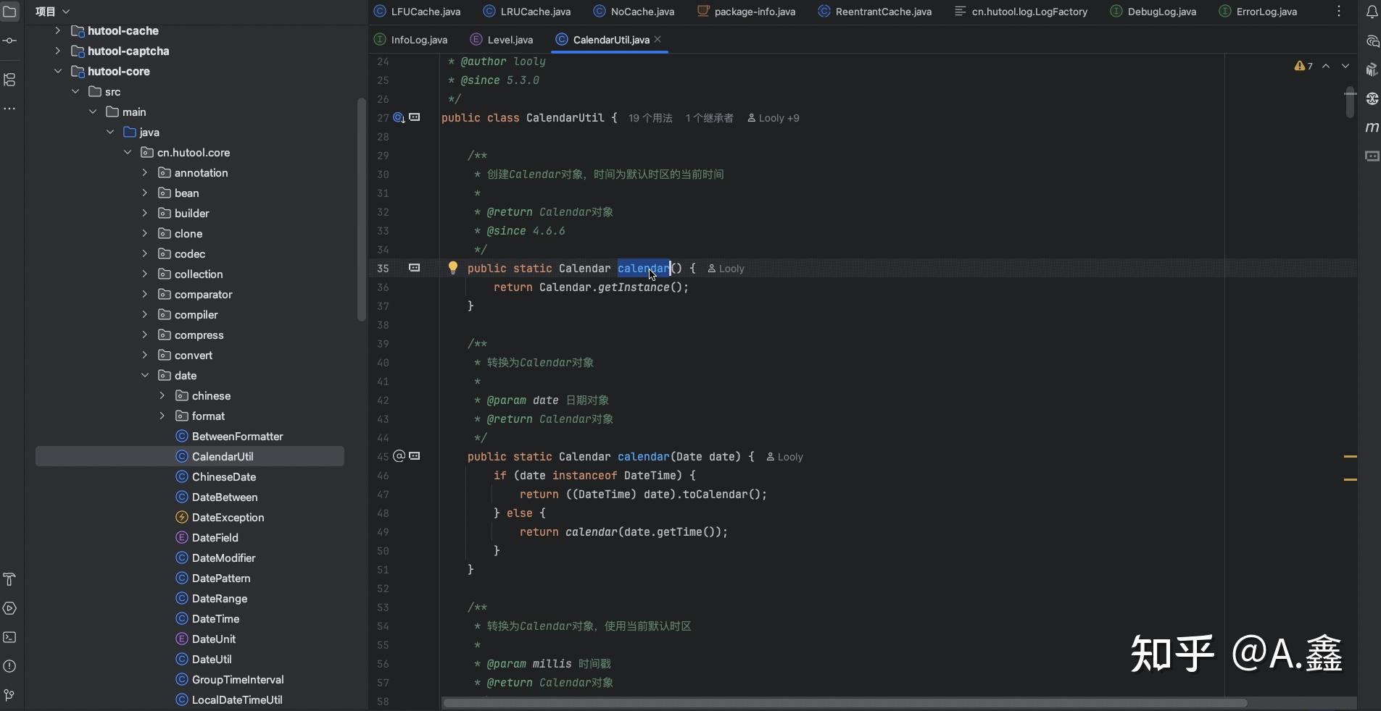Open the editor tabs more-options kebab menu

pos(1339,12)
